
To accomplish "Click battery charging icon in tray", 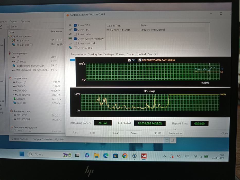I will 206,156.
